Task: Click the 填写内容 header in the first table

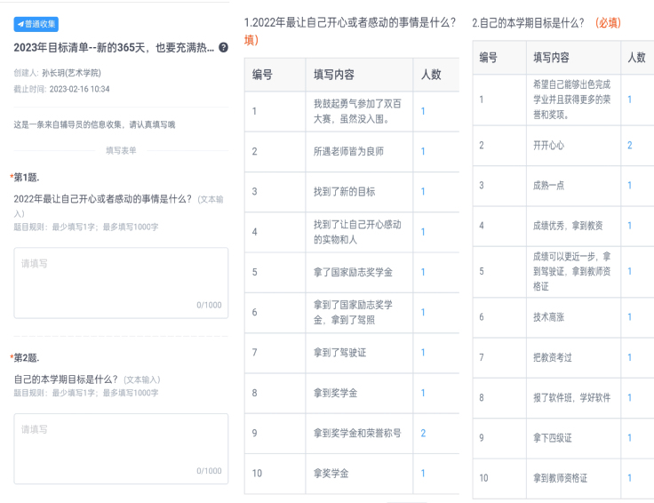Action: pos(334,75)
